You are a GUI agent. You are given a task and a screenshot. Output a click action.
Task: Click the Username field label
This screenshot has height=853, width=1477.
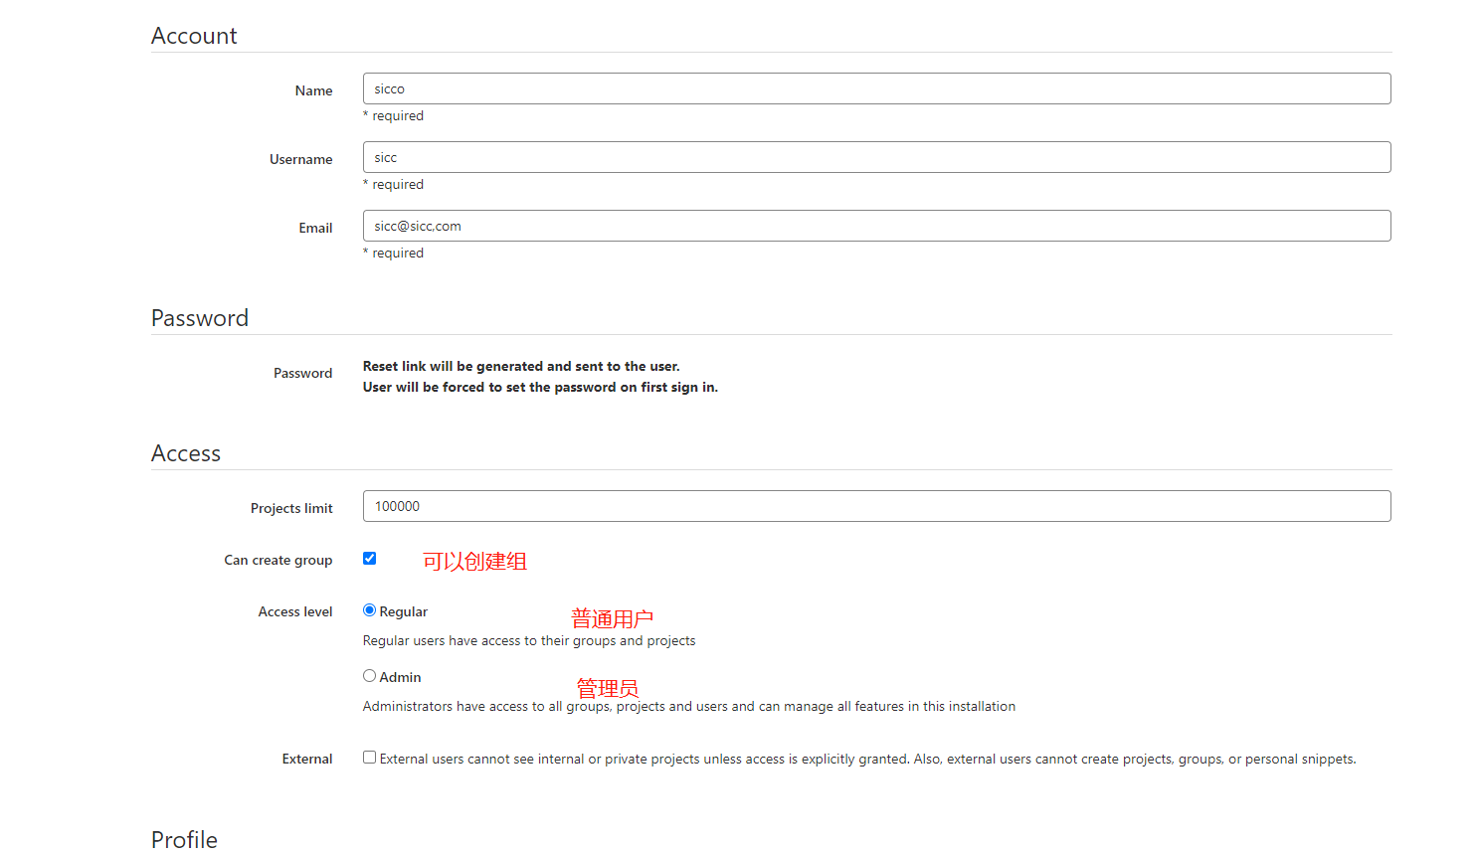click(300, 159)
